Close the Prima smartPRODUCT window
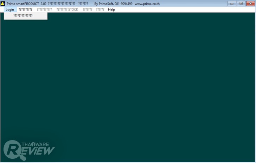 (x=250, y=4)
